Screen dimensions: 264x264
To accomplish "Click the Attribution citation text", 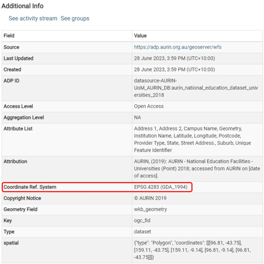I will pos(195,169).
